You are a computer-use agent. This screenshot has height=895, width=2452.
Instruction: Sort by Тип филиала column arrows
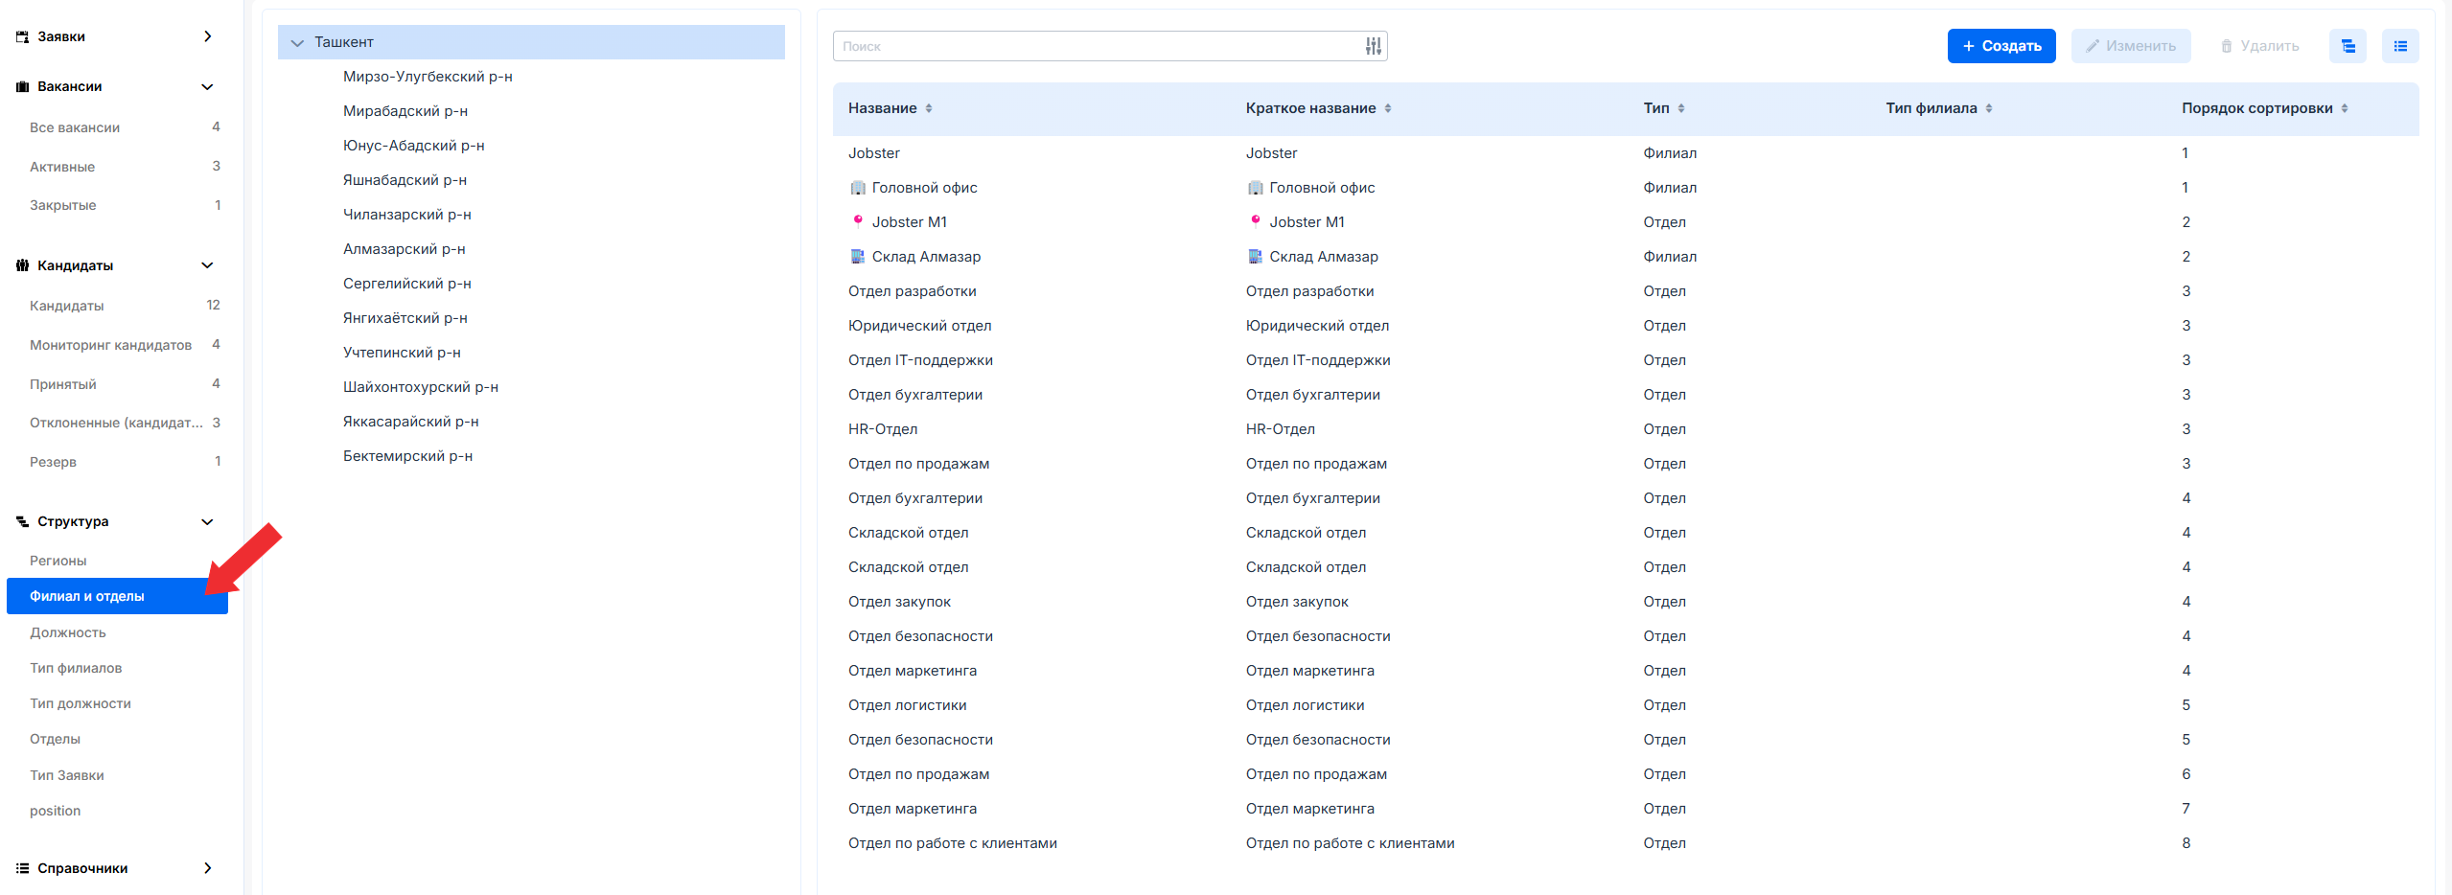pyautogui.click(x=1988, y=108)
